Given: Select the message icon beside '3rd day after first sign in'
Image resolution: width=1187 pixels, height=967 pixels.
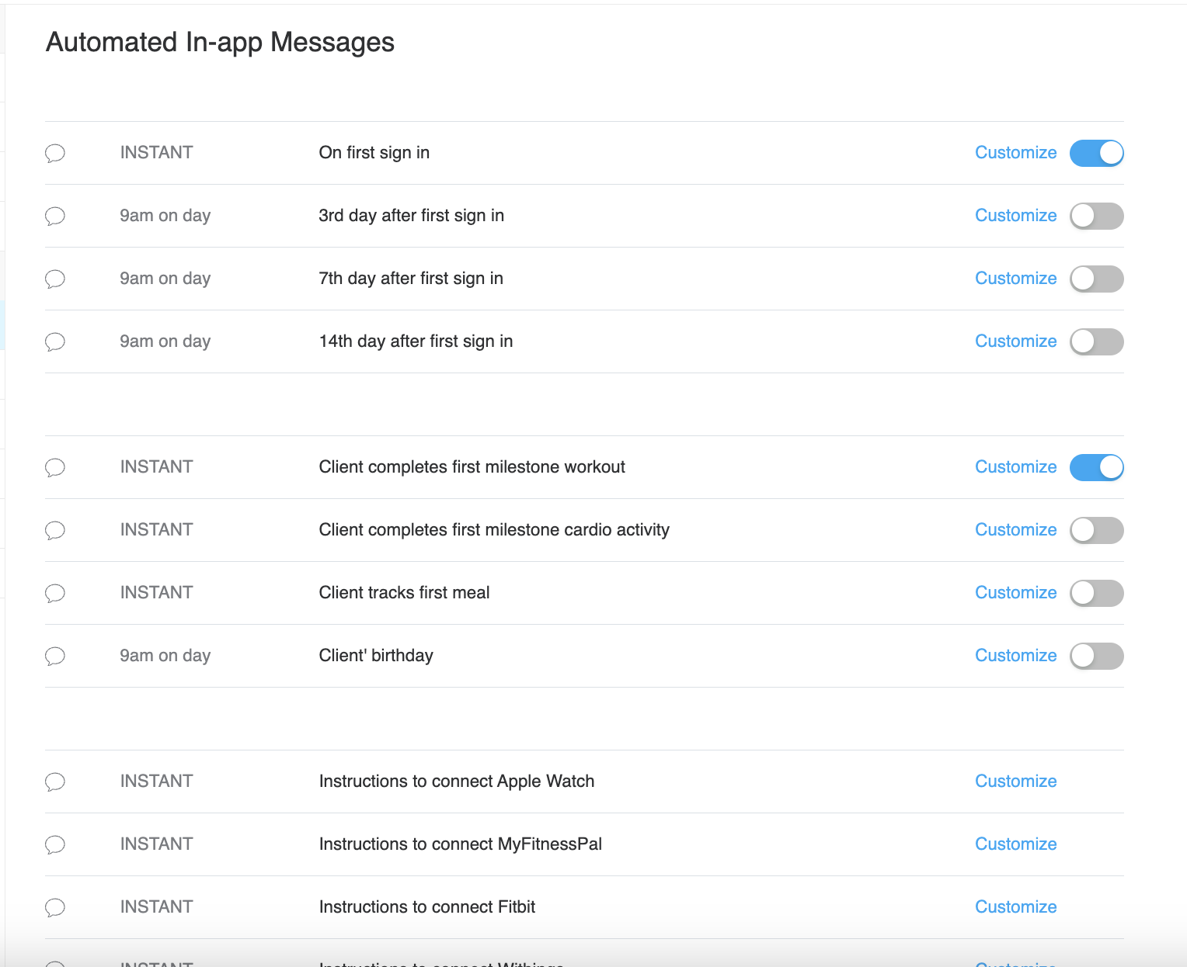Looking at the screenshot, I should pyautogui.click(x=55, y=216).
